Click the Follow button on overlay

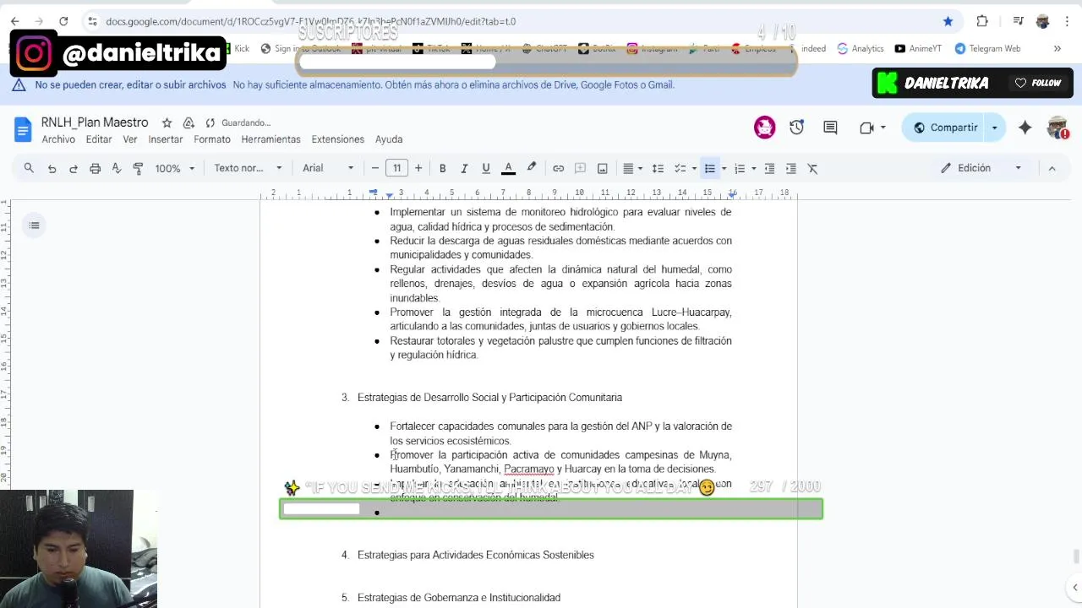point(1037,83)
